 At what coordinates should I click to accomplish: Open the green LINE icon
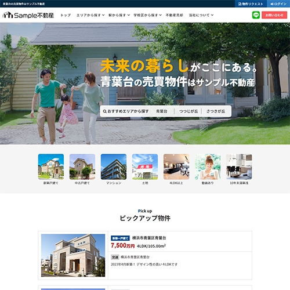(256, 15)
